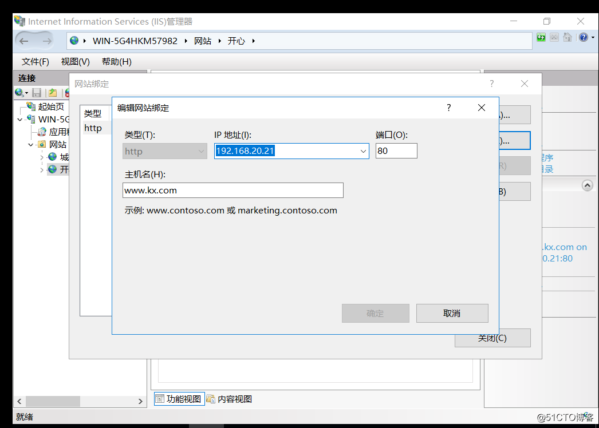
Task: Click help ? on 网站绑定 title bar
Action: 492,84
